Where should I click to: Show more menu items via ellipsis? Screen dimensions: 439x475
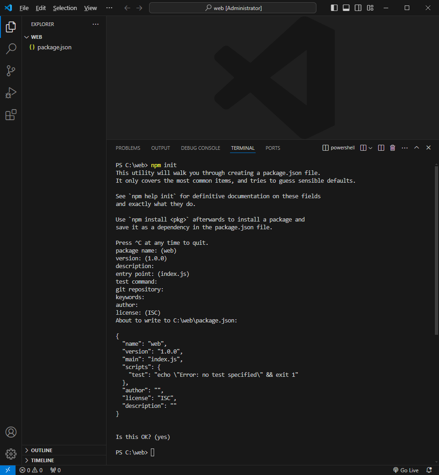[x=109, y=8]
